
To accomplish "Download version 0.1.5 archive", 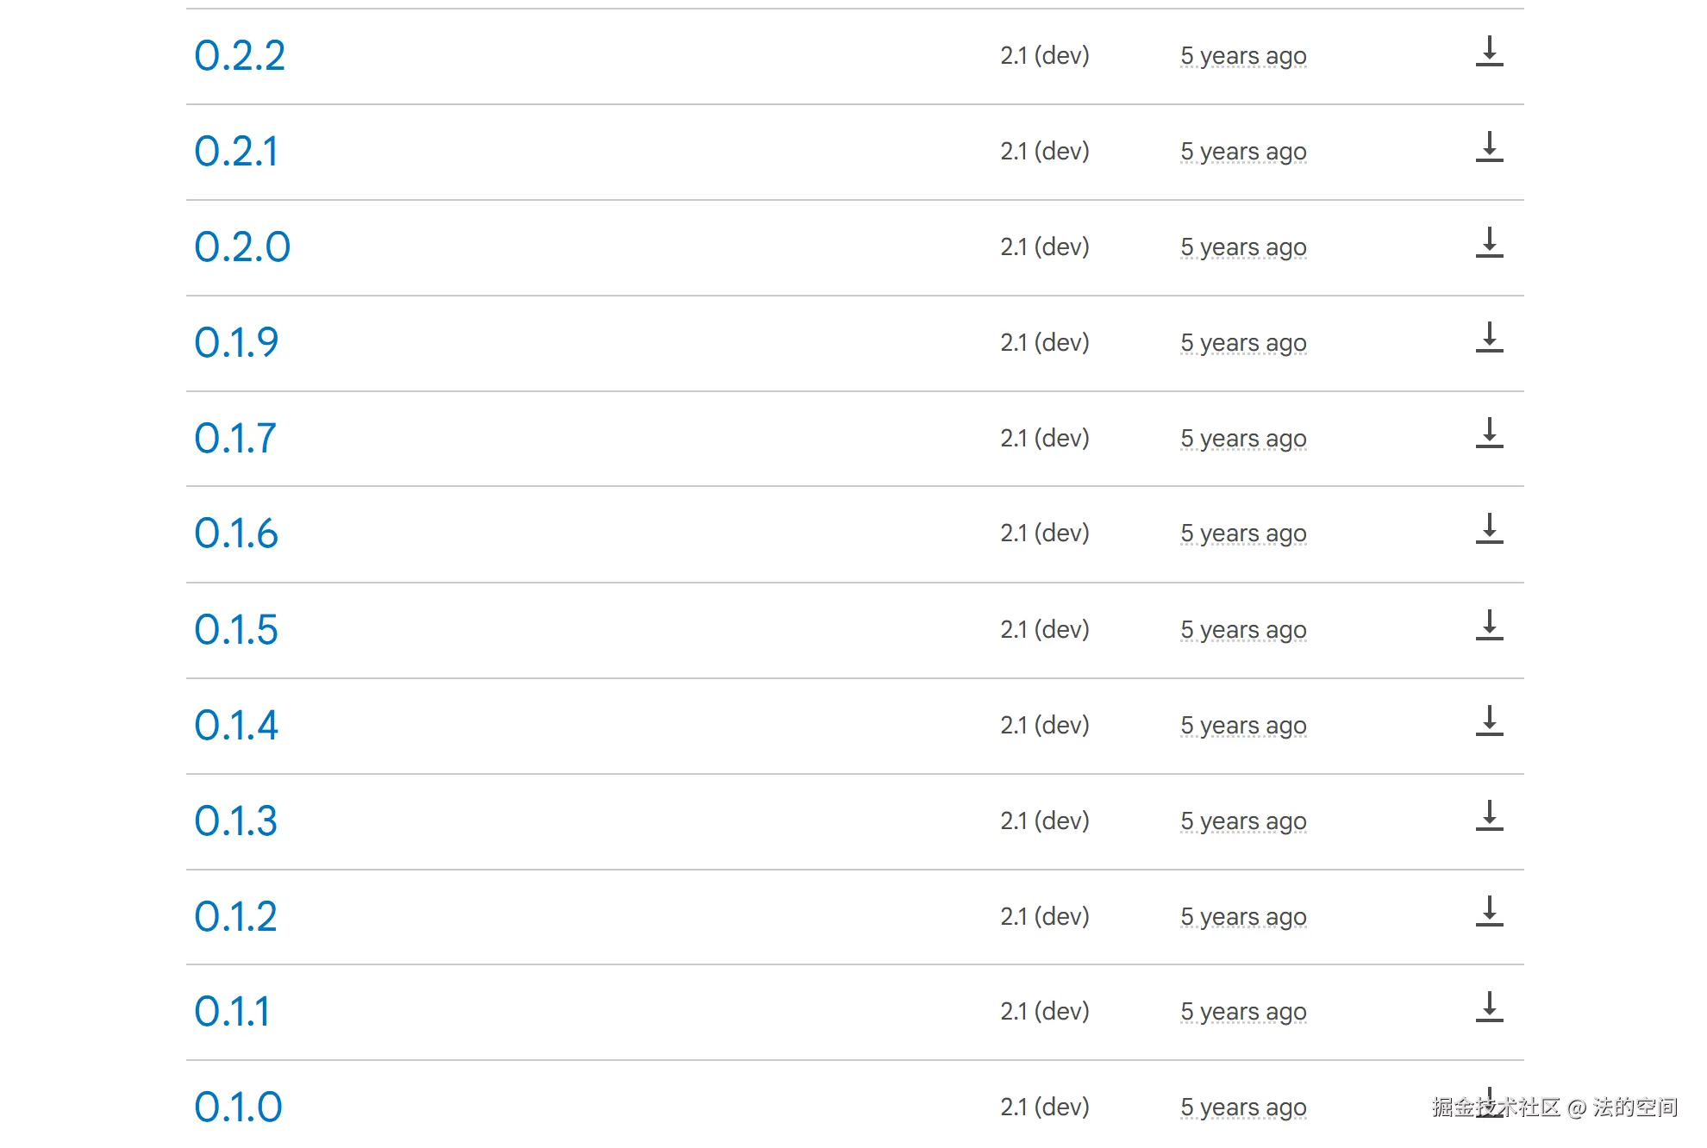I will tap(1489, 626).
